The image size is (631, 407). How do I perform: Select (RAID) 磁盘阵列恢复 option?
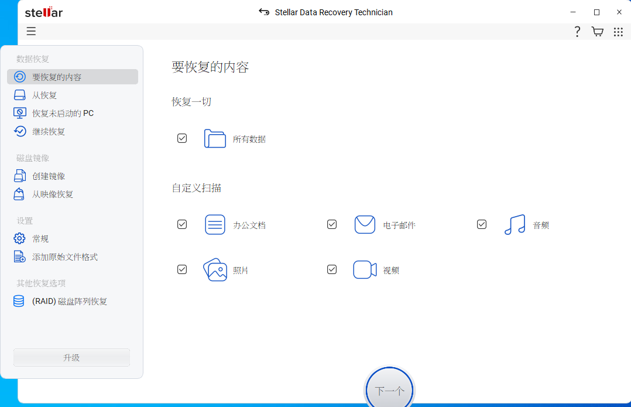click(70, 302)
